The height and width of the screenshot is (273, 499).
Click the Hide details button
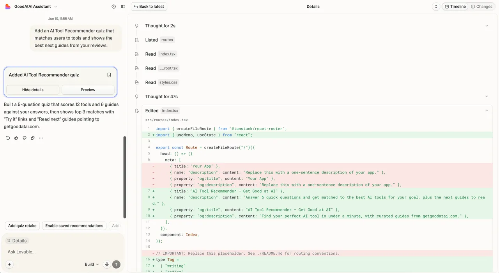(33, 90)
